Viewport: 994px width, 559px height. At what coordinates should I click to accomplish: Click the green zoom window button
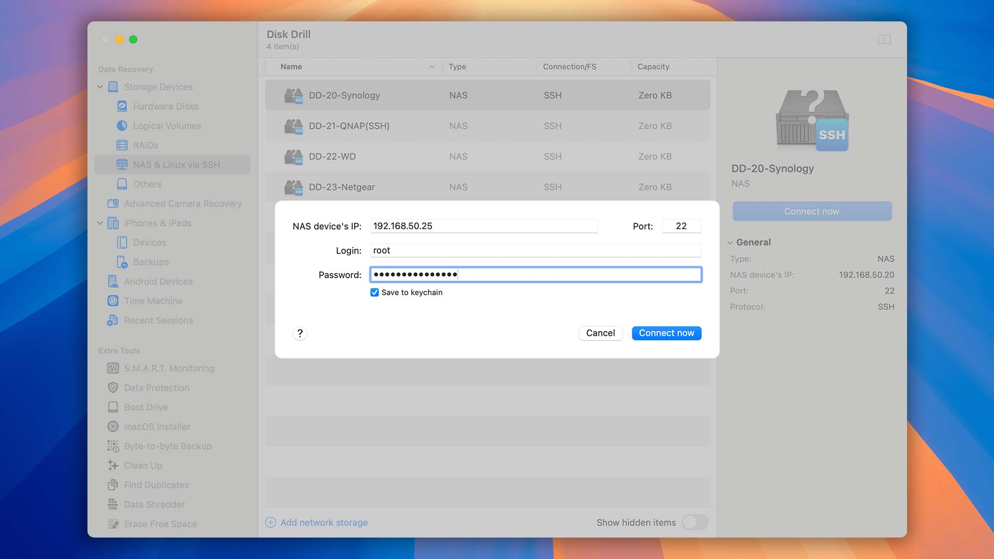[x=133, y=39]
